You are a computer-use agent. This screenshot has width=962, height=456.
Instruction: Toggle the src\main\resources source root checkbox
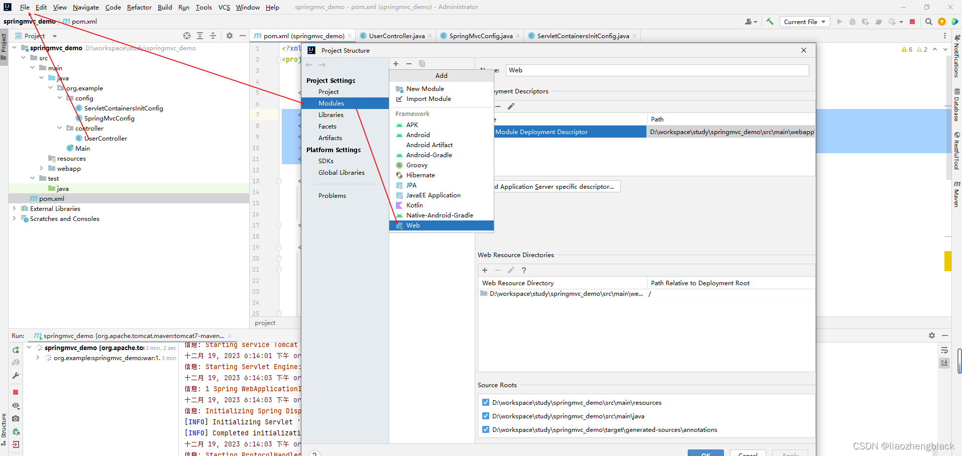pyautogui.click(x=486, y=402)
